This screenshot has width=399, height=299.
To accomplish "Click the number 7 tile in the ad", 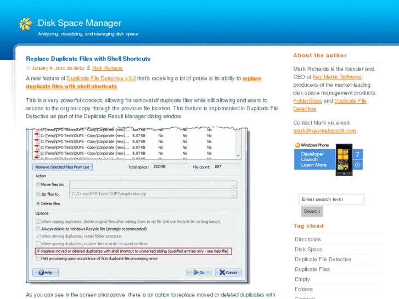I will coord(357,155).
